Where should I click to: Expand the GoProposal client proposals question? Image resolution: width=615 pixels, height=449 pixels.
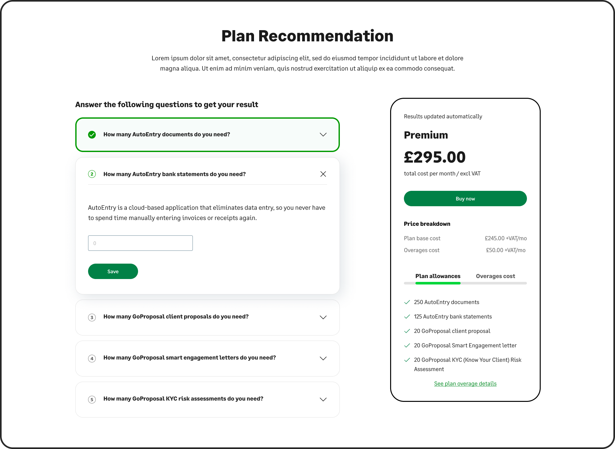[323, 318]
